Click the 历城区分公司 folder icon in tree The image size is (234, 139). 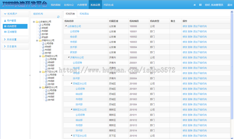(x=43, y=56)
